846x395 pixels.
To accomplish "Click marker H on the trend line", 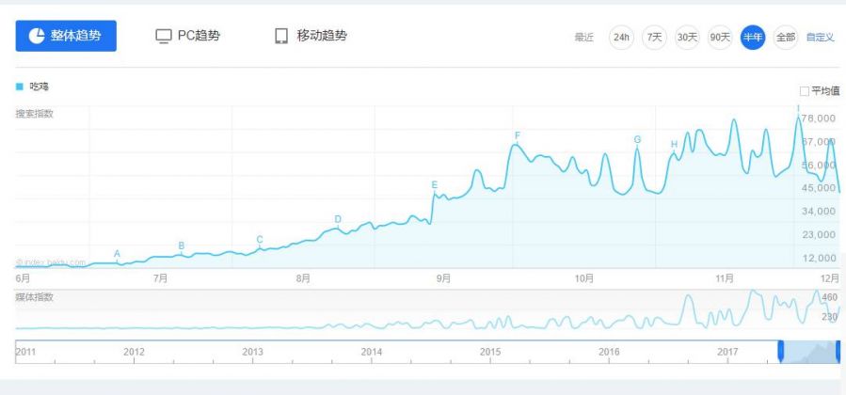I will [x=674, y=144].
